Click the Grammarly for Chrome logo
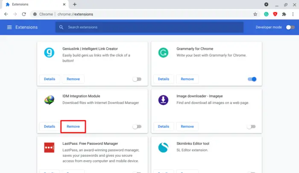Viewport: 299px width, 173px height. pyautogui.click(x=163, y=52)
